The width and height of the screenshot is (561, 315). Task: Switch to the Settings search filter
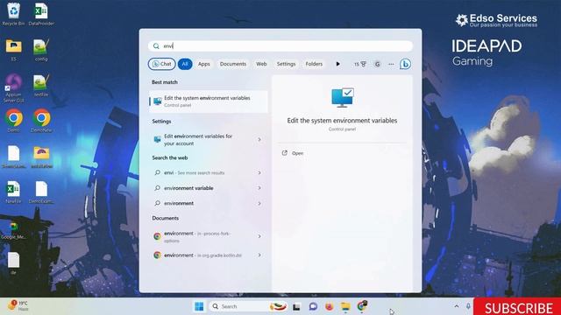point(286,64)
